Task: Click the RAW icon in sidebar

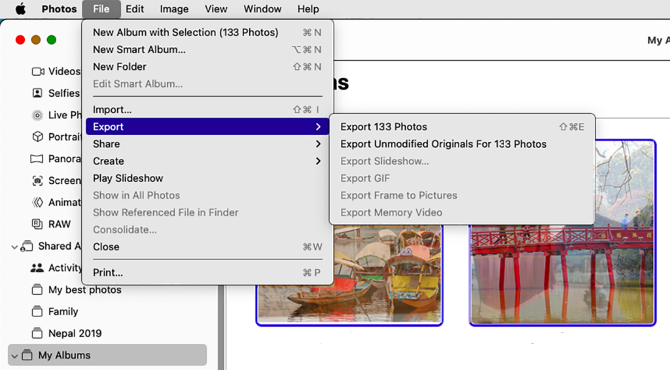Action: click(37, 224)
